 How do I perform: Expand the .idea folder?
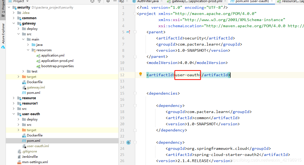pos(14,13)
